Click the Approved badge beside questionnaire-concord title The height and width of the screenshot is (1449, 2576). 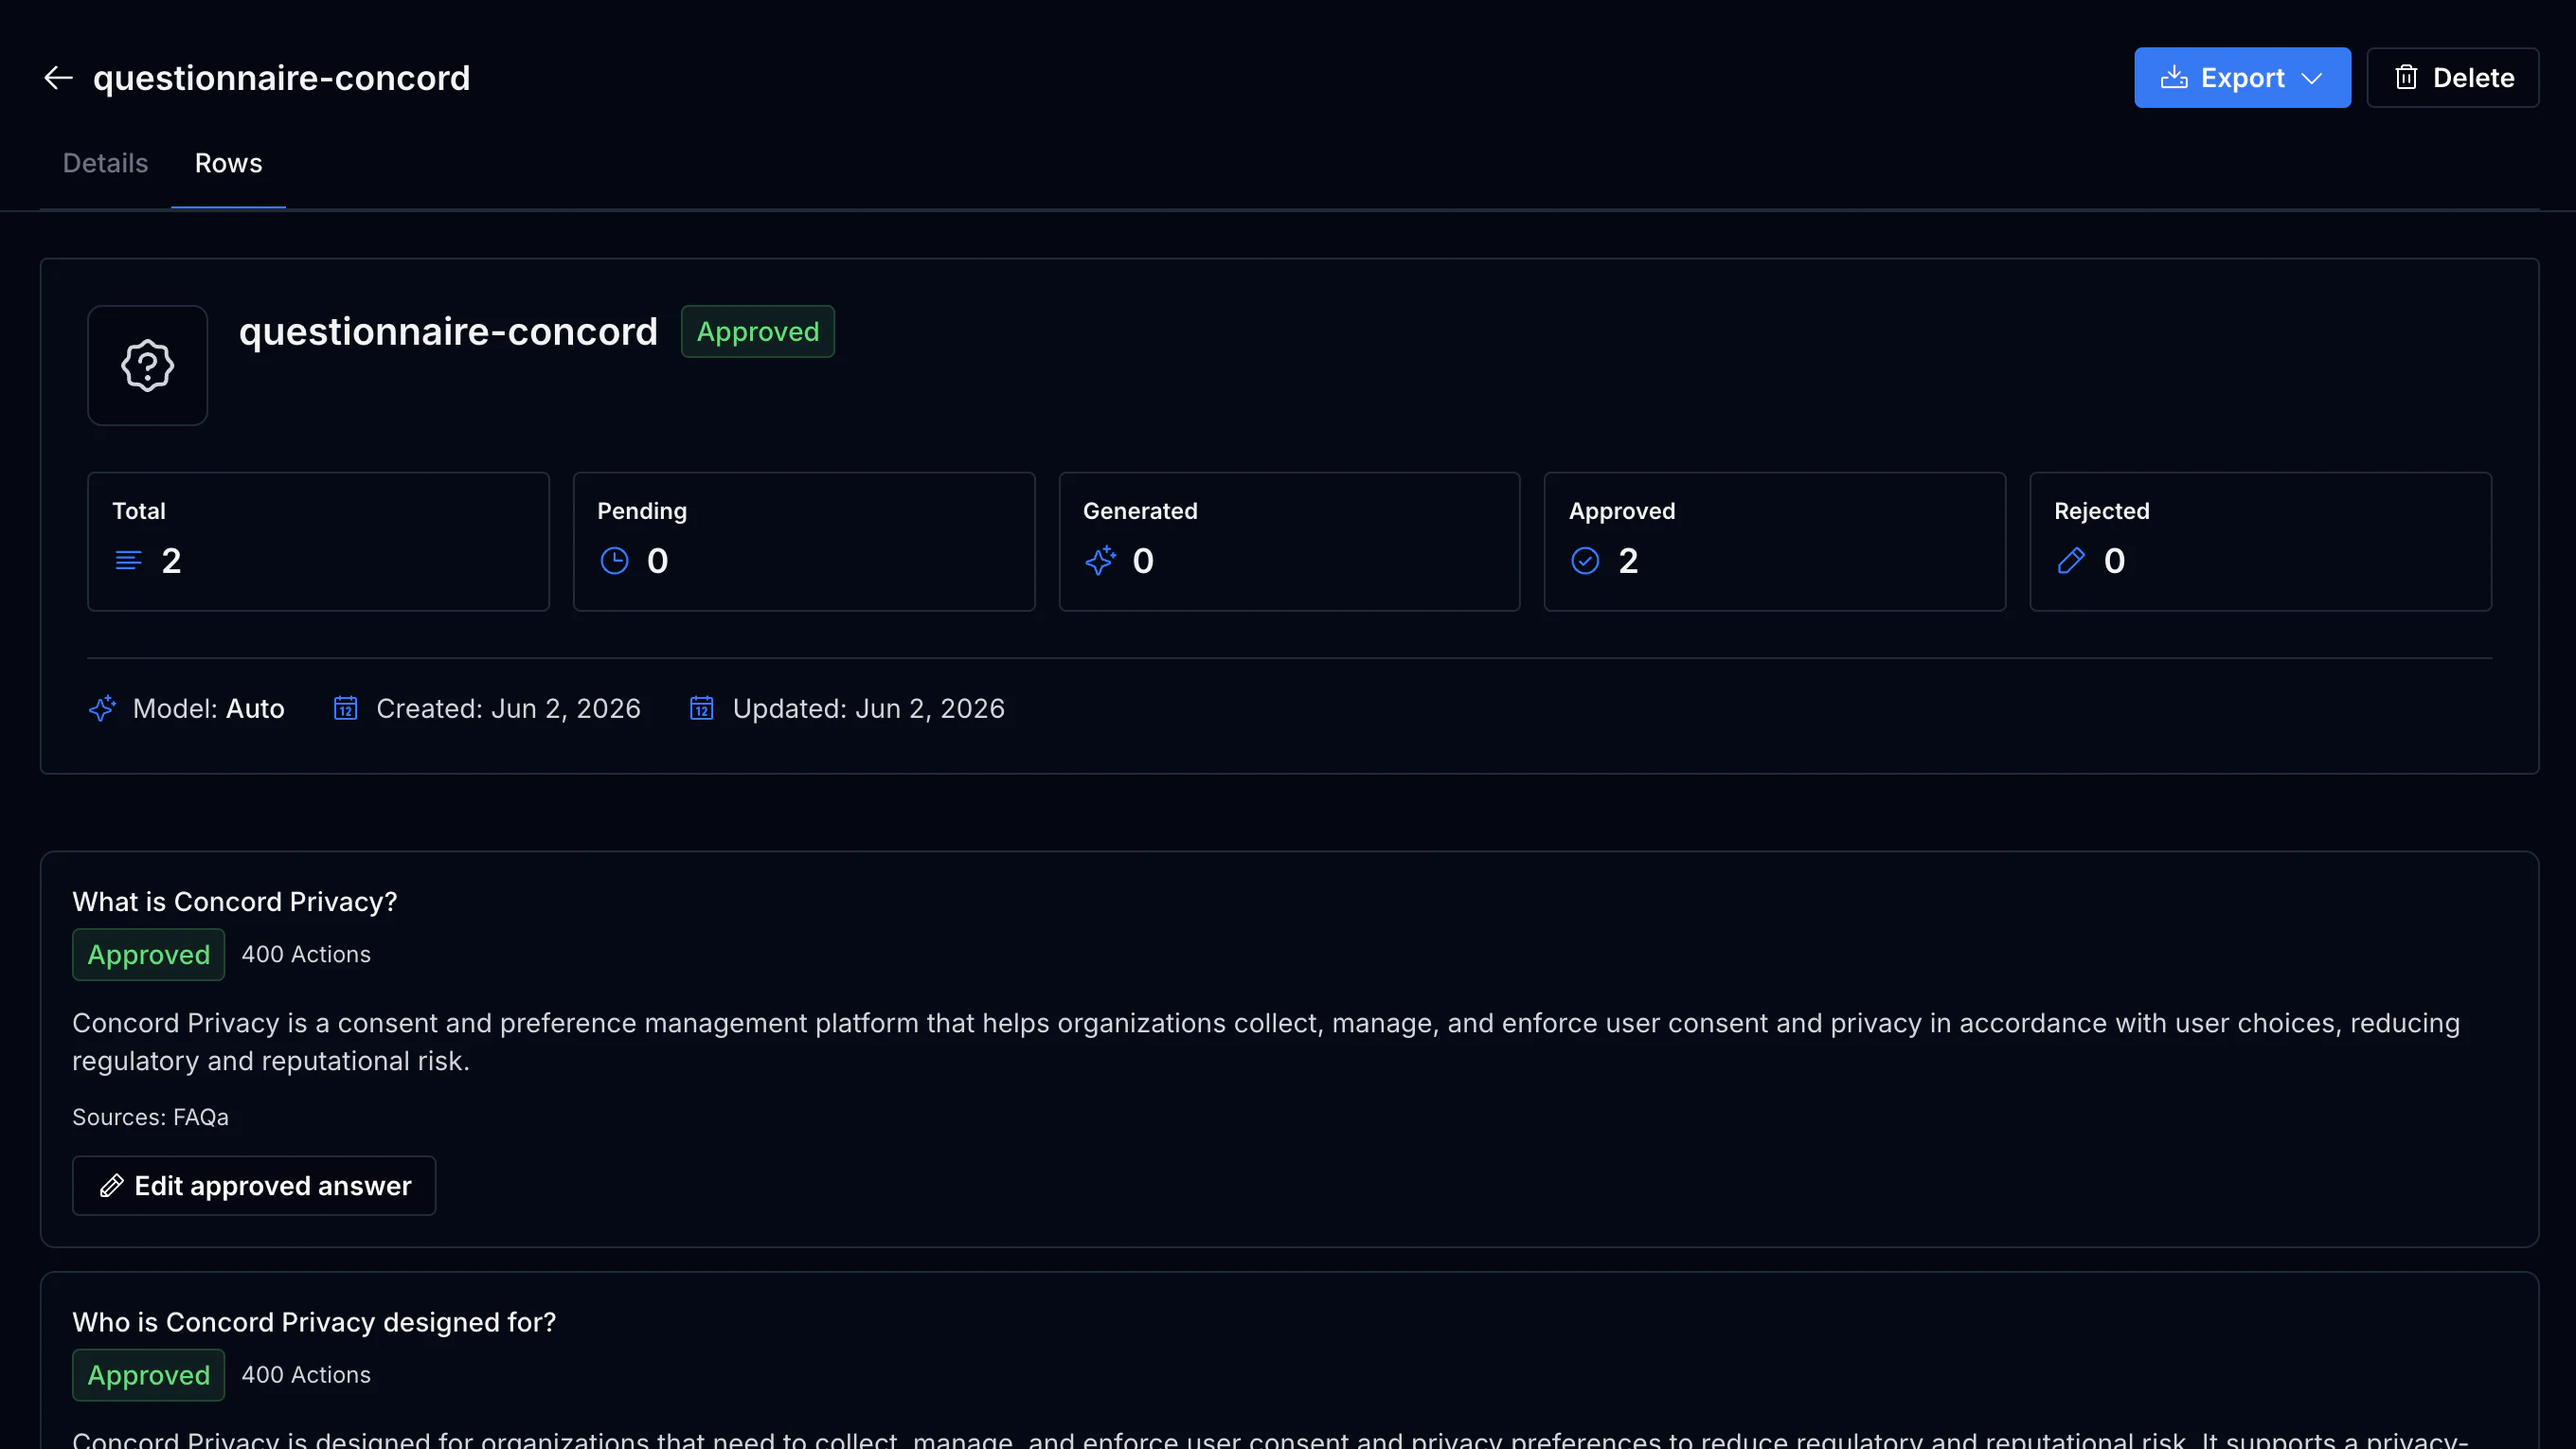(x=758, y=332)
